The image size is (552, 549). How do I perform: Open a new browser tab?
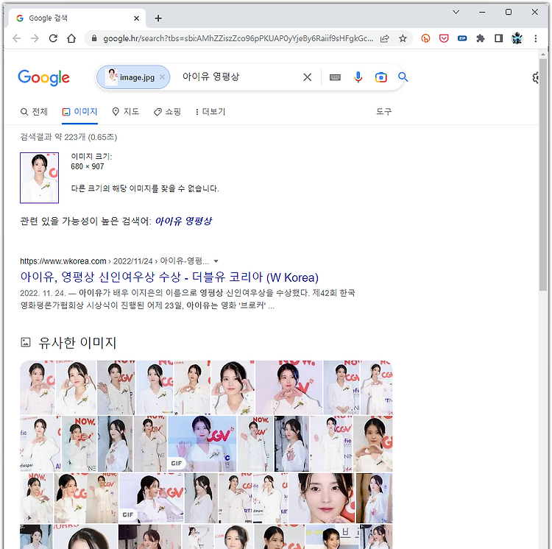point(158,18)
